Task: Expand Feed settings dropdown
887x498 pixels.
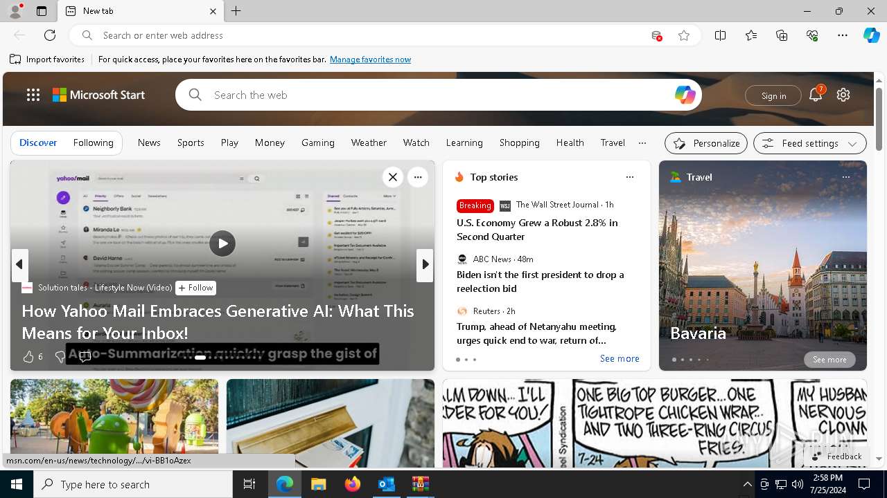Action: pyautogui.click(x=809, y=143)
